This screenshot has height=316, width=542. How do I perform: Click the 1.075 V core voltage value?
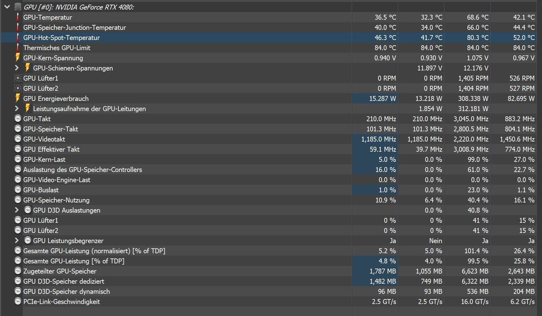click(x=478, y=58)
